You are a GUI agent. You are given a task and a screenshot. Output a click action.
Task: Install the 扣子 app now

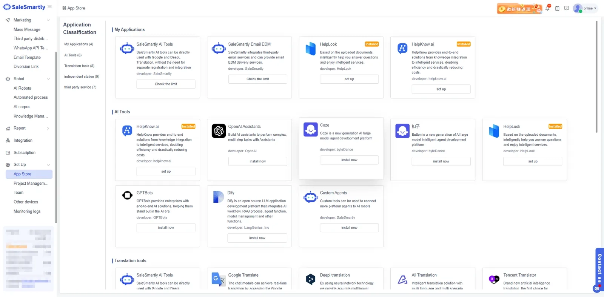441,161
